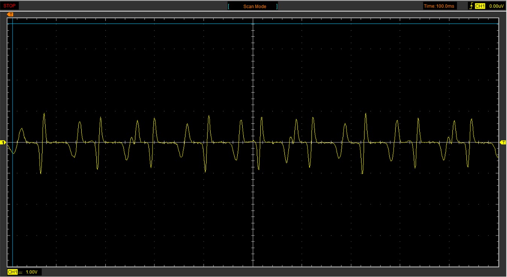The width and height of the screenshot is (507, 277).
Task: Click the channel 1 ground level marker
Action: tap(3, 143)
